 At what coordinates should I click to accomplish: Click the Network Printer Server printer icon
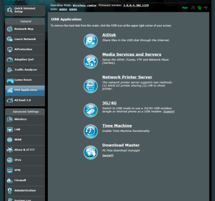point(91,86)
